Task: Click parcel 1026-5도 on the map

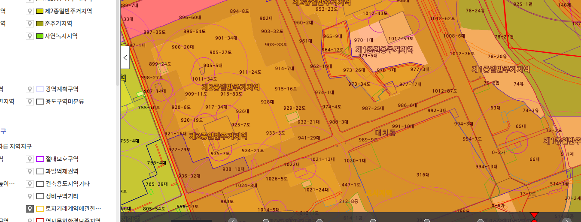Action: click(277, 179)
